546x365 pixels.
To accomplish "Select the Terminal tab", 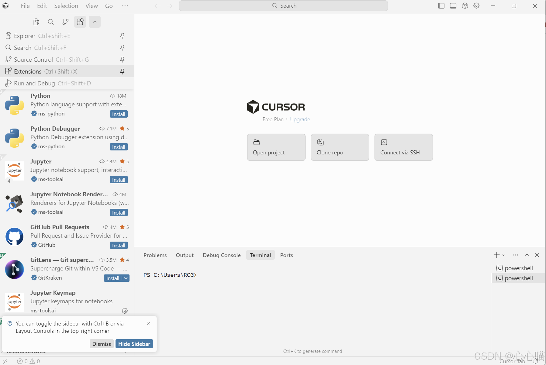I will 260,255.
